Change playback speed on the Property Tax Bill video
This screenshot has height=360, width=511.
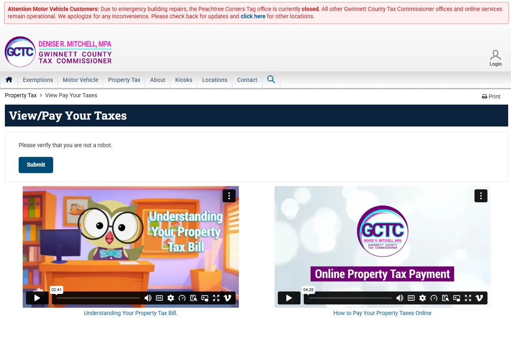point(182,298)
